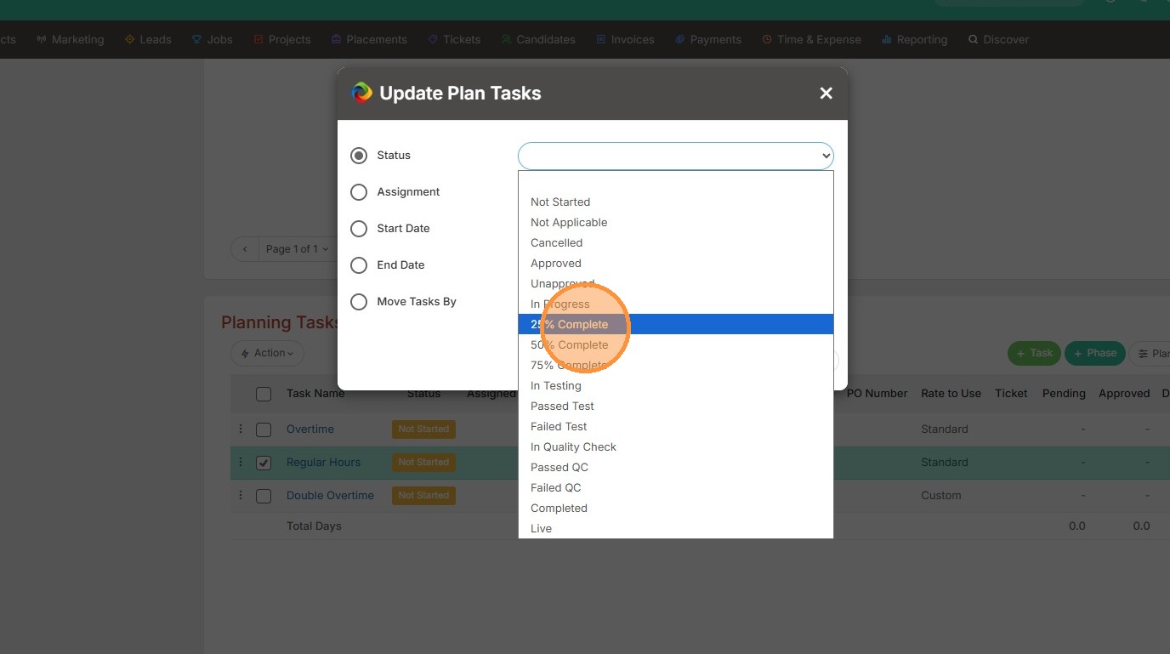Click the PO Number column header
Viewport: 1170px width, 654px height.
point(877,393)
